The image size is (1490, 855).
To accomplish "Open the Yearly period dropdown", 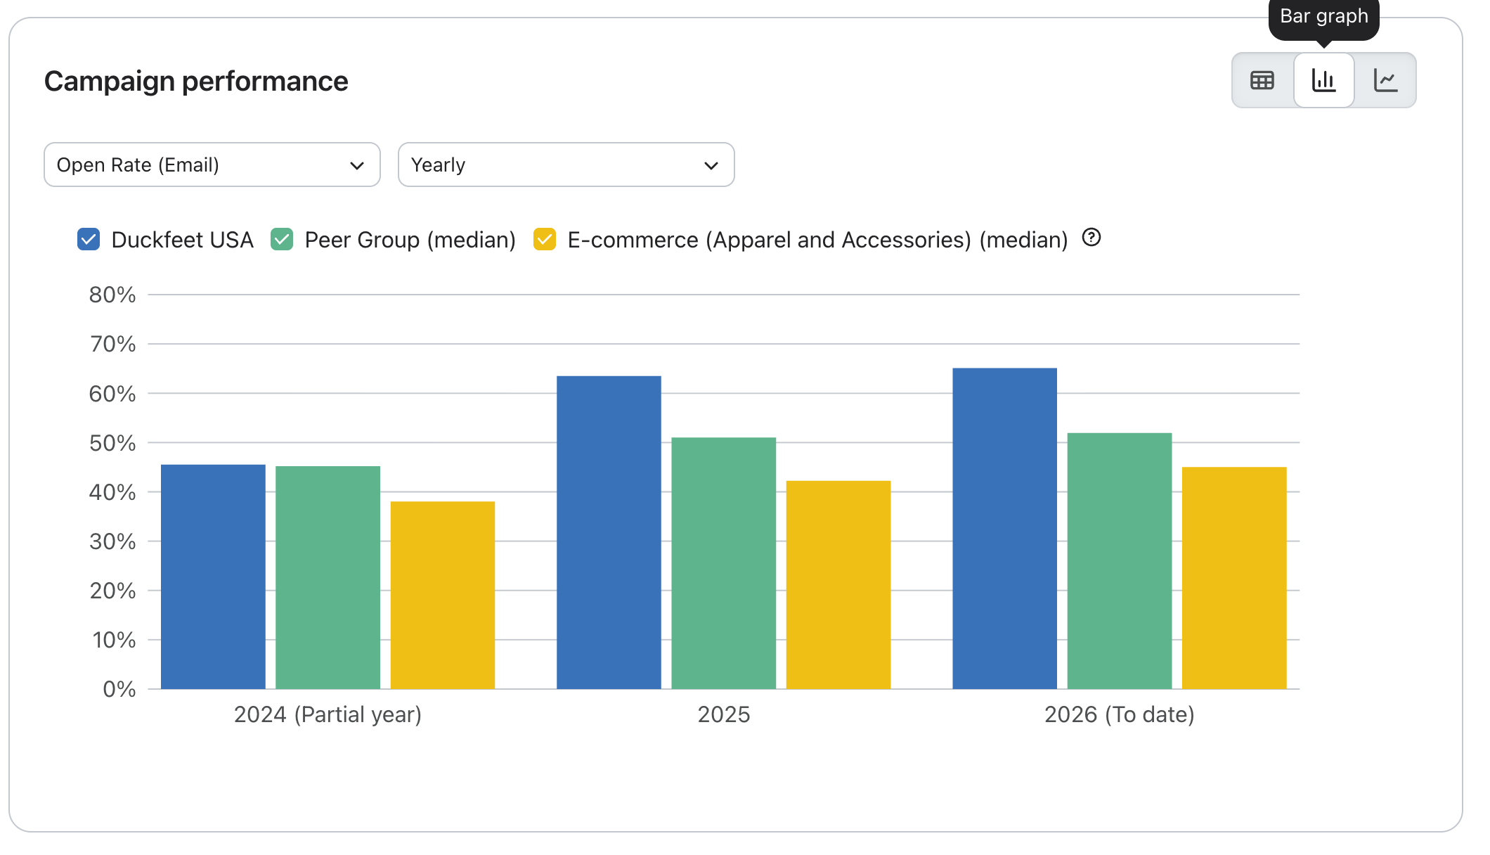I will point(566,165).
